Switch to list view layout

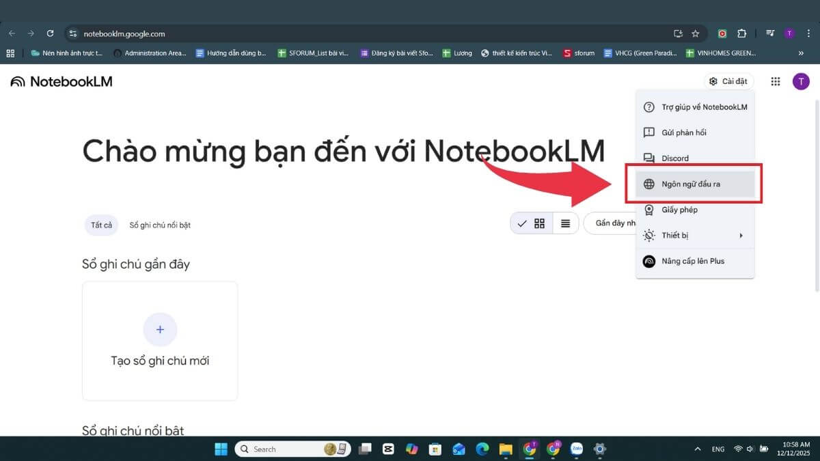[x=566, y=223]
